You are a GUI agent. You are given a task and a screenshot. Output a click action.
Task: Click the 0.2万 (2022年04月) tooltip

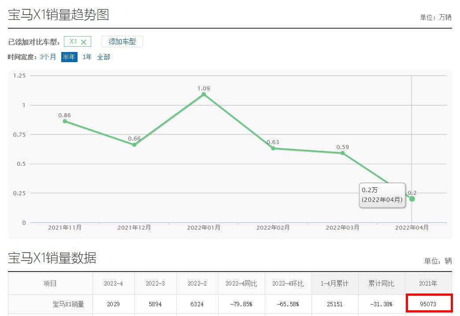pos(382,195)
